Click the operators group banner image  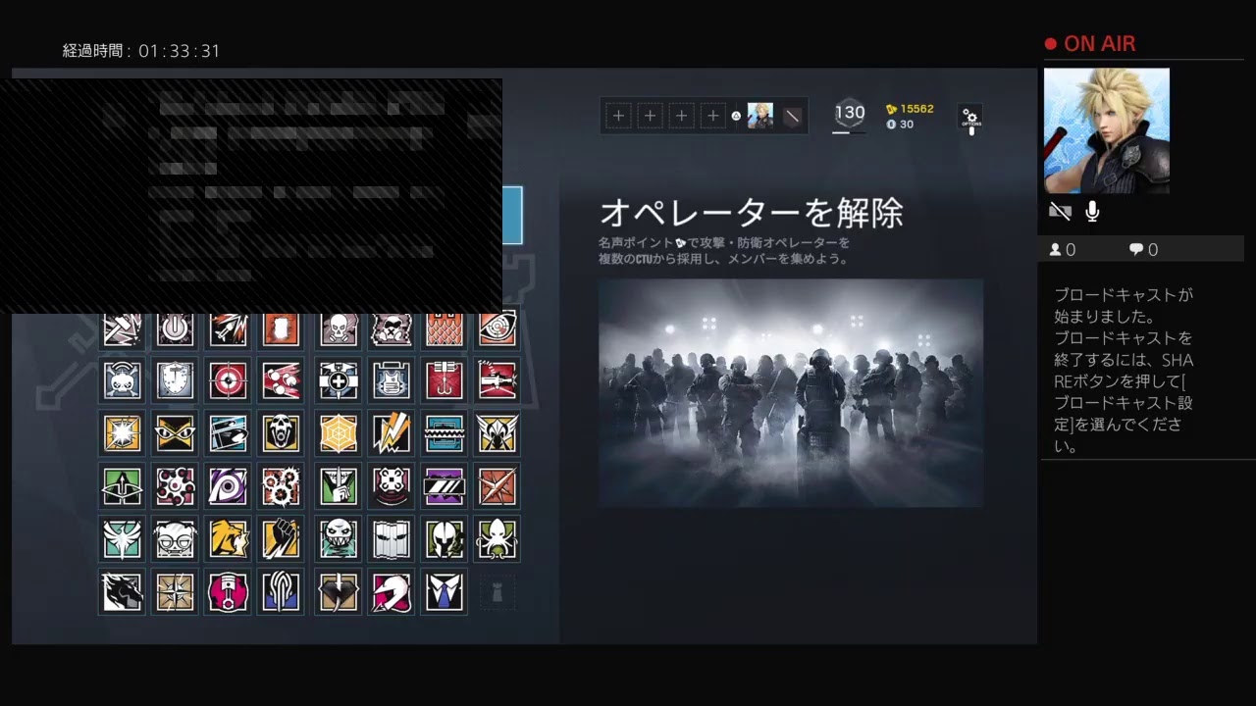pyautogui.click(x=791, y=393)
